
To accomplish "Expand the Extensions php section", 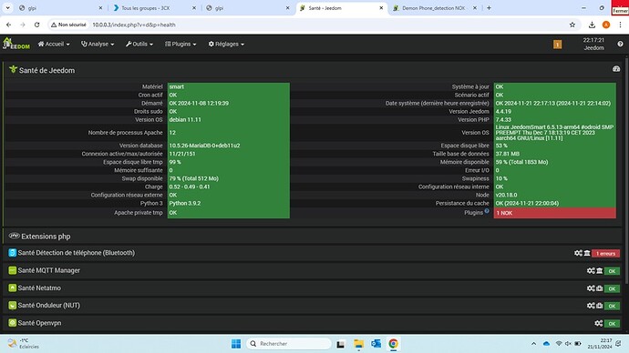I will (x=46, y=237).
